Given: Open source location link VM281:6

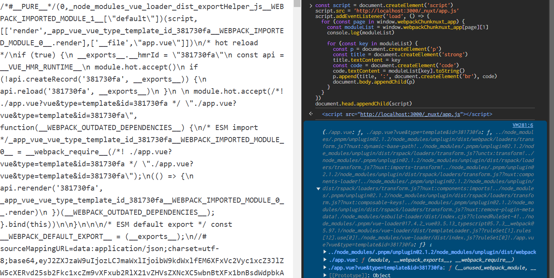Looking at the screenshot, I should (523, 125).
